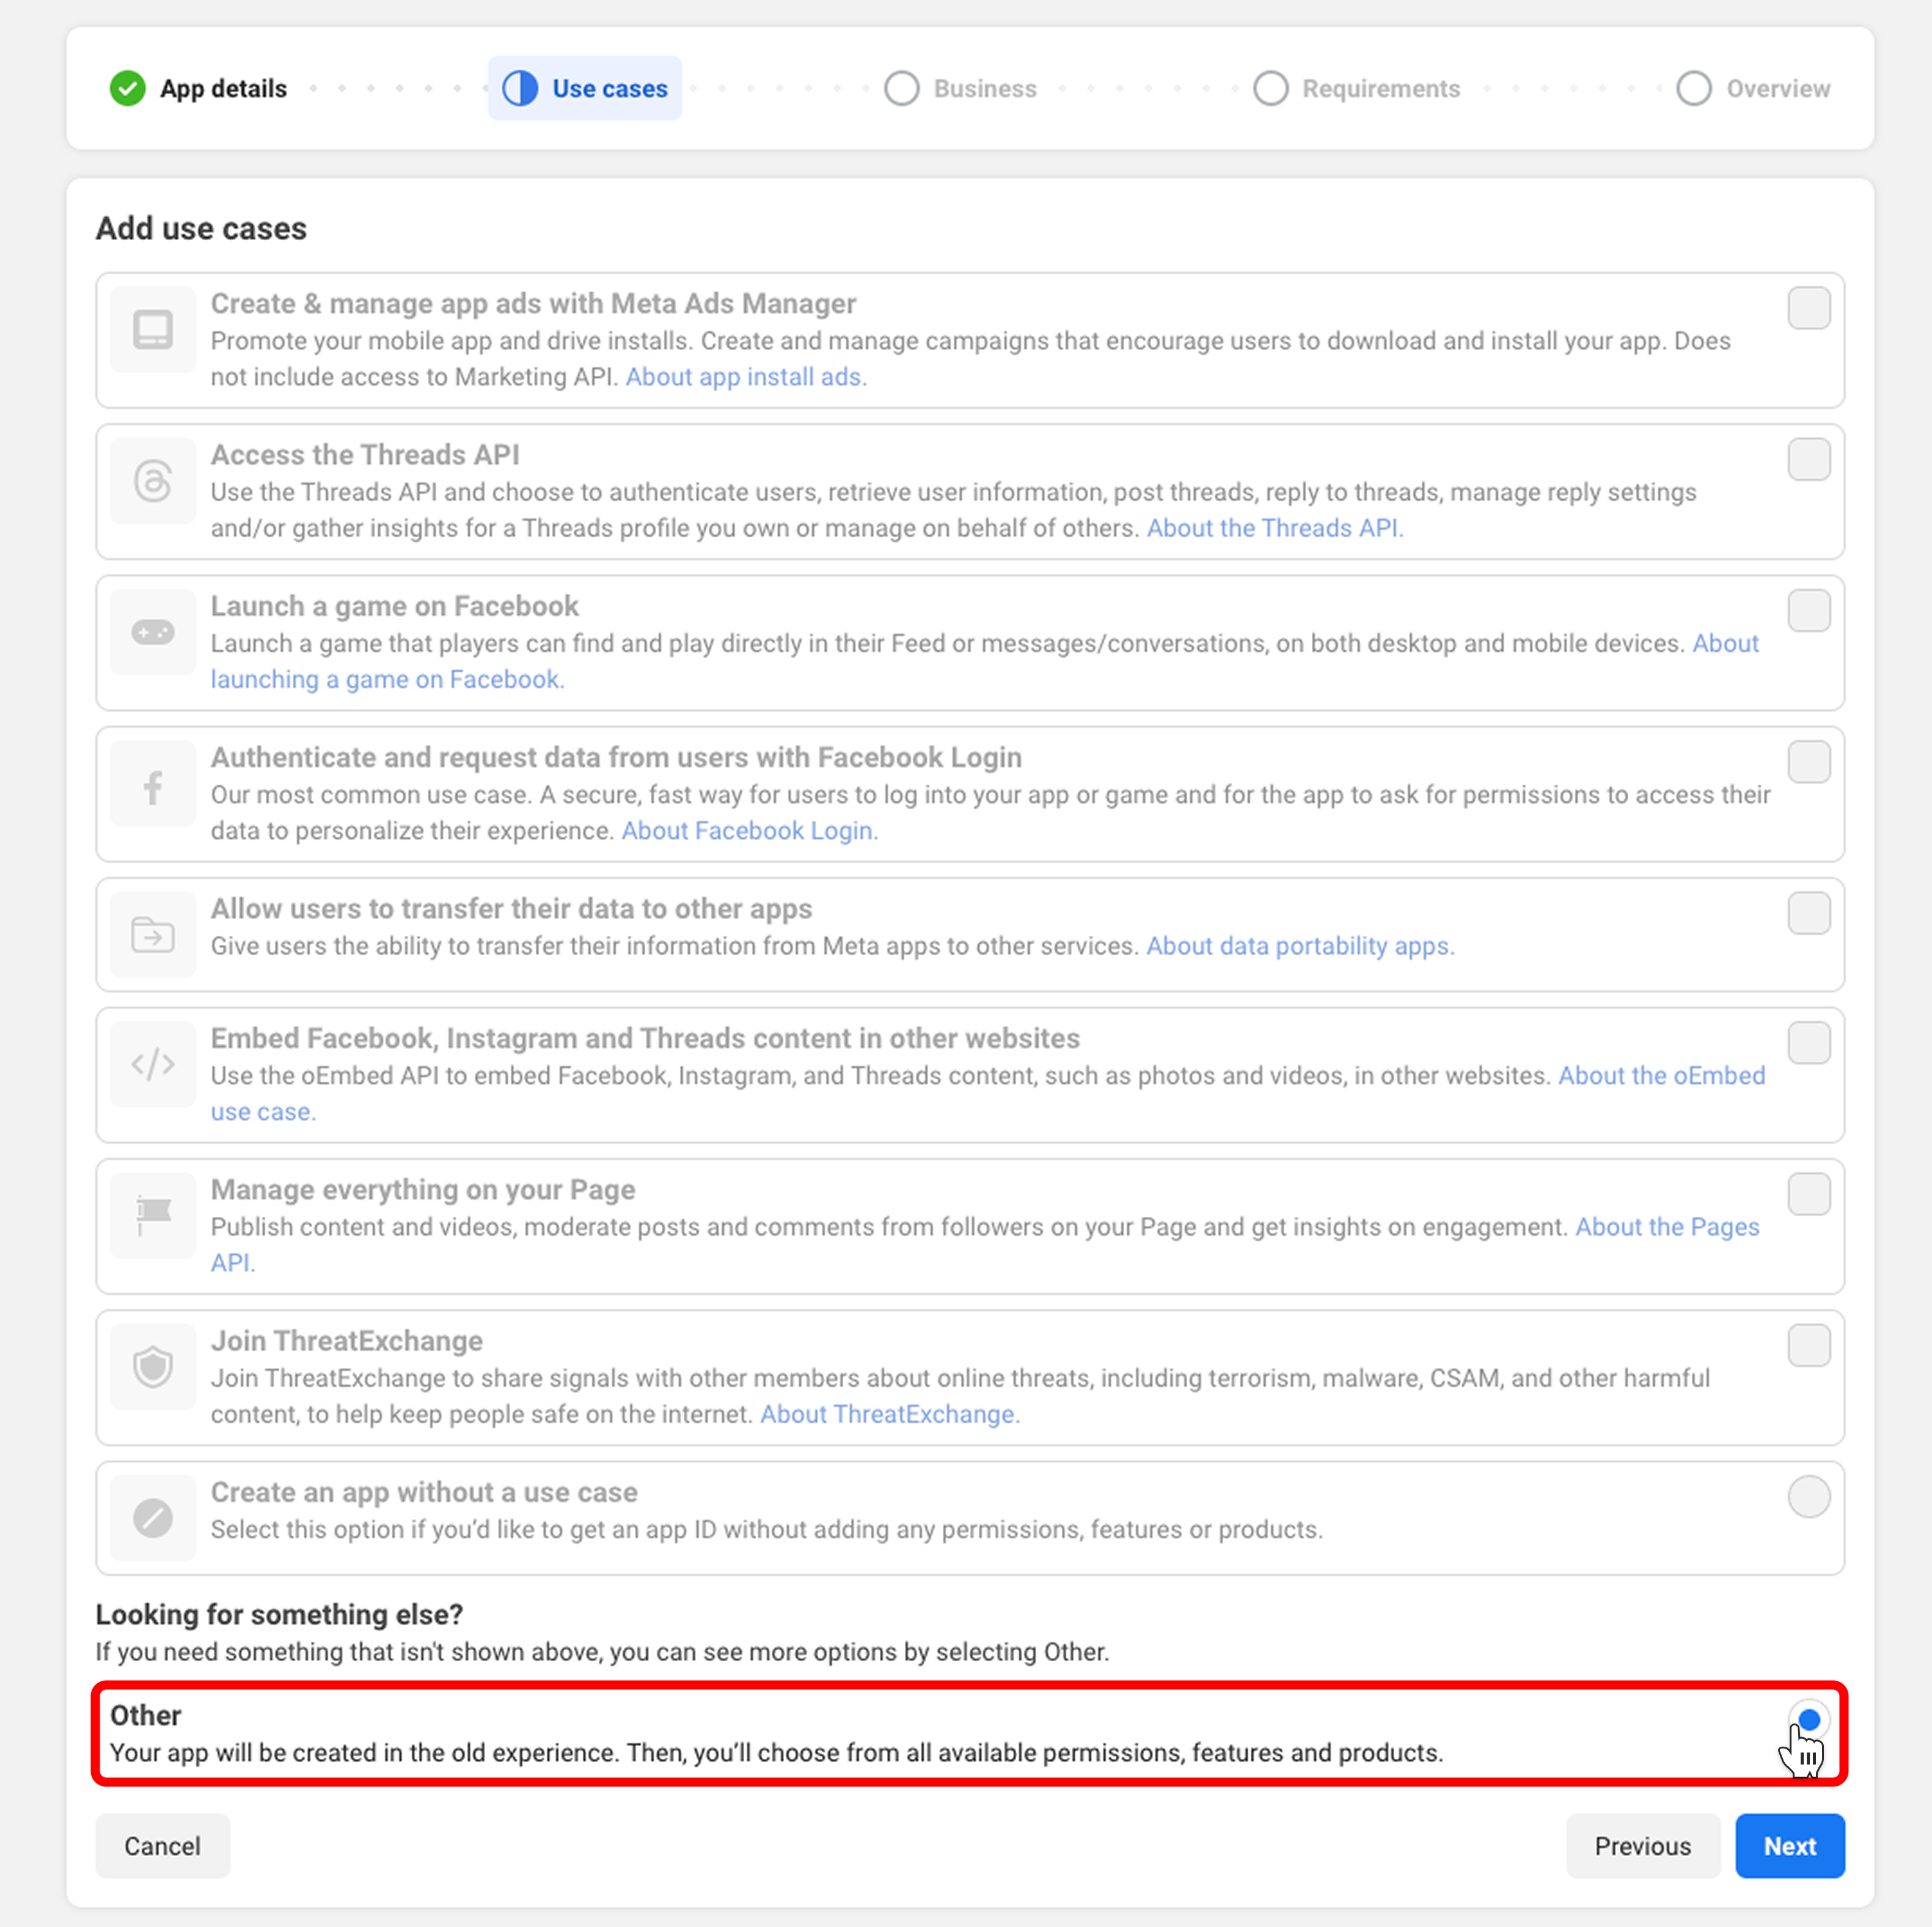
Task: Click the Meta Ads Manager device icon
Action: (x=153, y=329)
